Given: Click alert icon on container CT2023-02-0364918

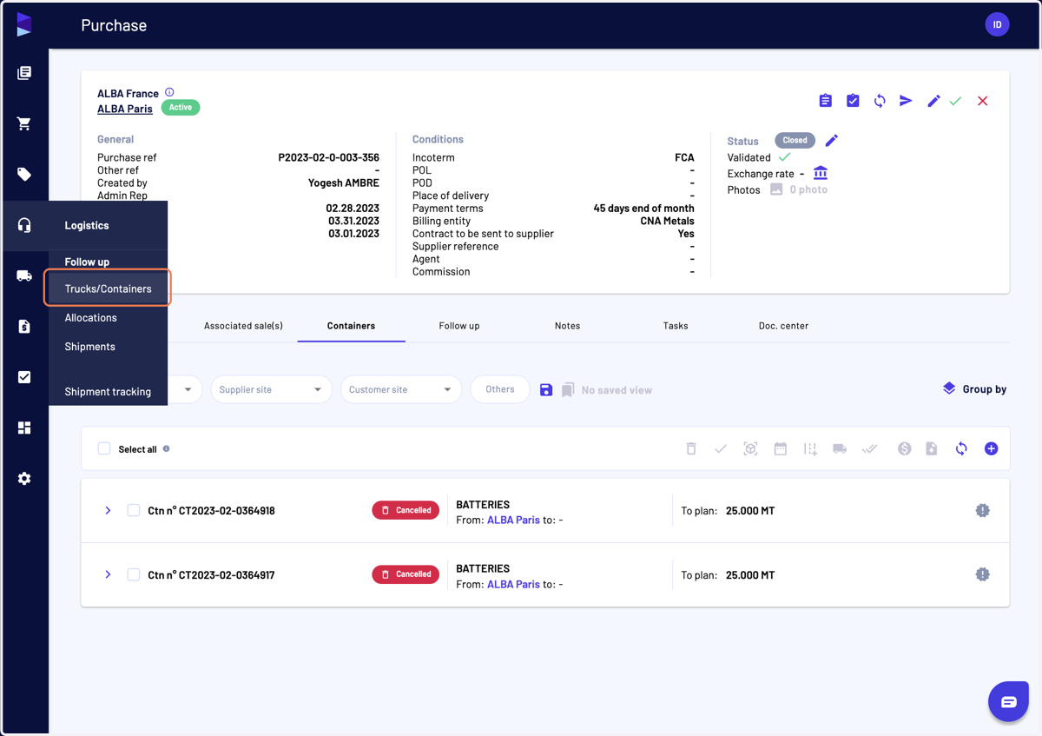Looking at the screenshot, I should pos(982,510).
